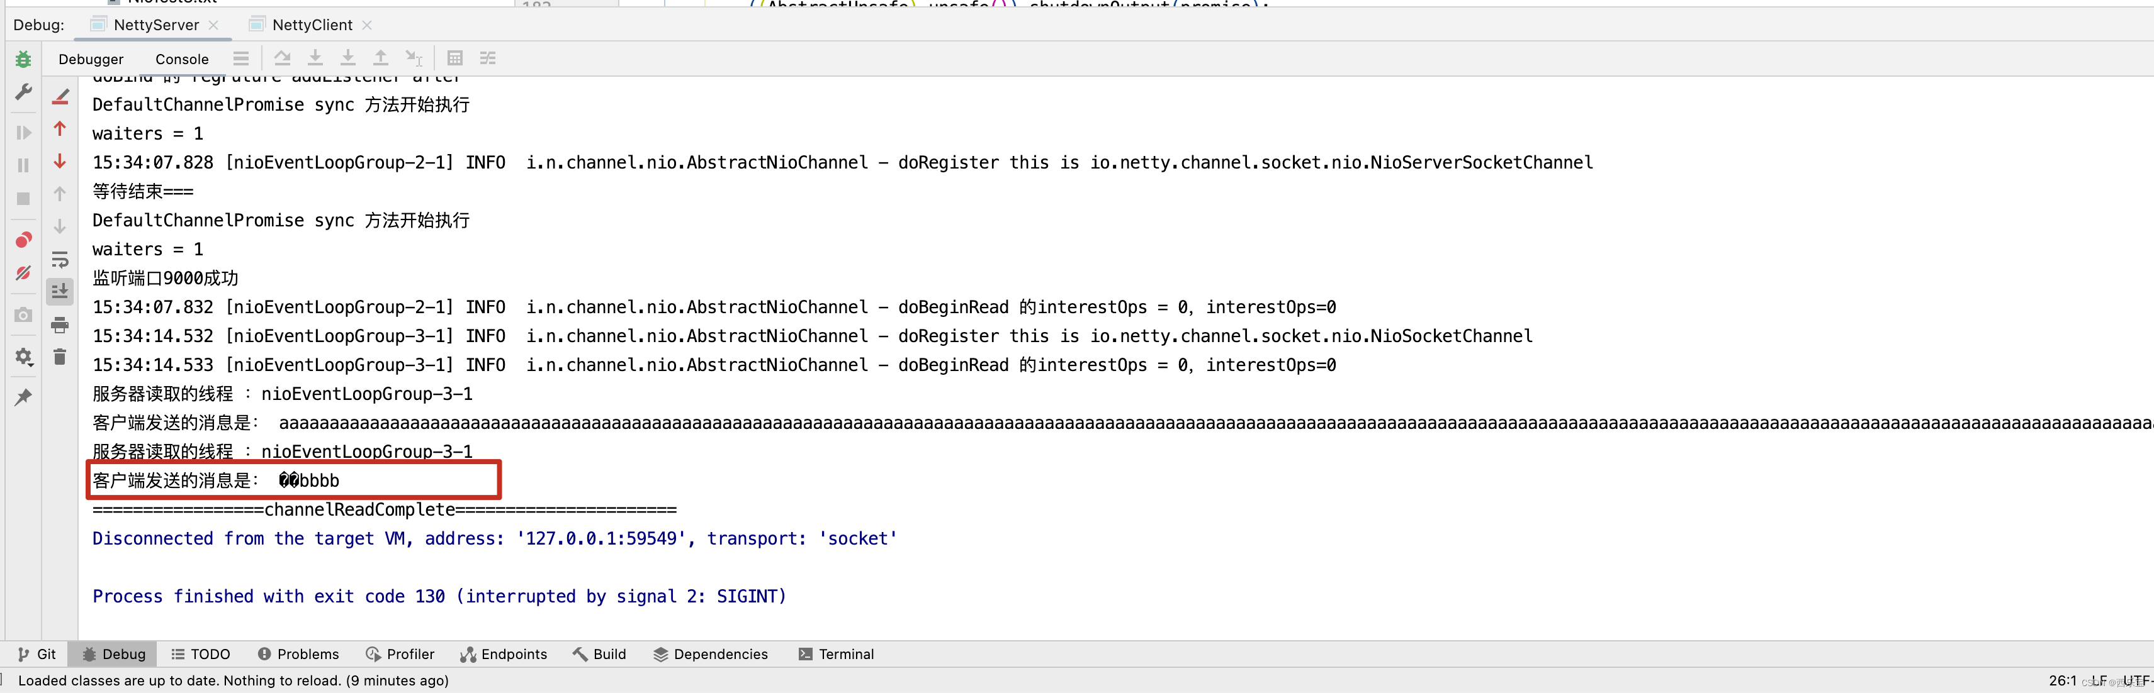Open the Endpoints tool window
The height and width of the screenshot is (693, 2154).
[x=504, y=655]
